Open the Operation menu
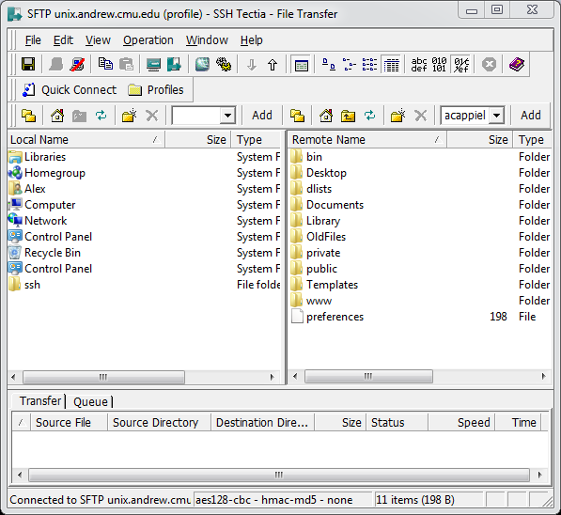This screenshot has height=515, width=561. click(x=148, y=40)
